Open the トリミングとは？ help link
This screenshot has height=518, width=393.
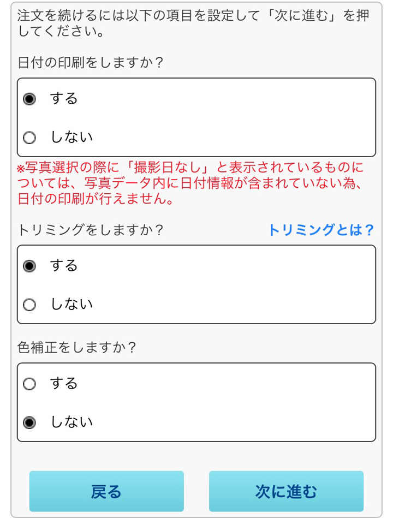(320, 230)
